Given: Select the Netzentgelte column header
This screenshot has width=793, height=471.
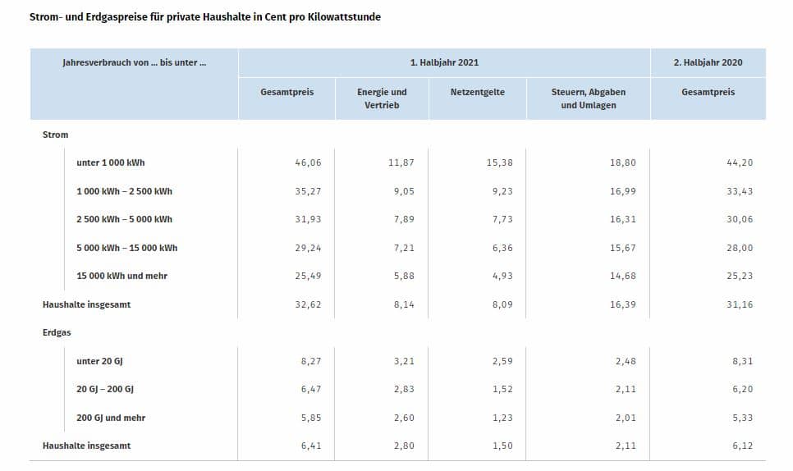Looking at the screenshot, I should click(x=478, y=92).
